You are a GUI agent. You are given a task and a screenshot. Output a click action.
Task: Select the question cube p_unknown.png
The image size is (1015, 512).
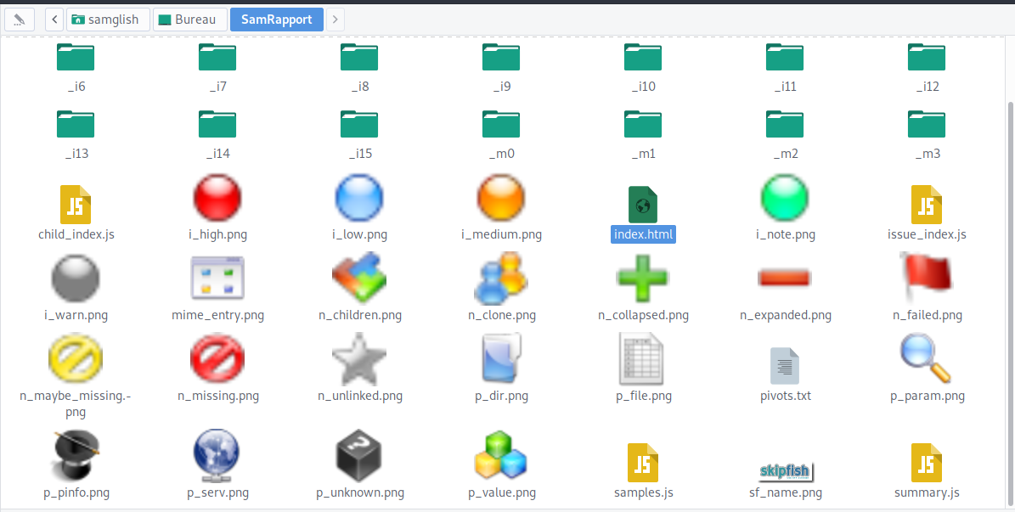pyautogui.click(x=359, y=456)
